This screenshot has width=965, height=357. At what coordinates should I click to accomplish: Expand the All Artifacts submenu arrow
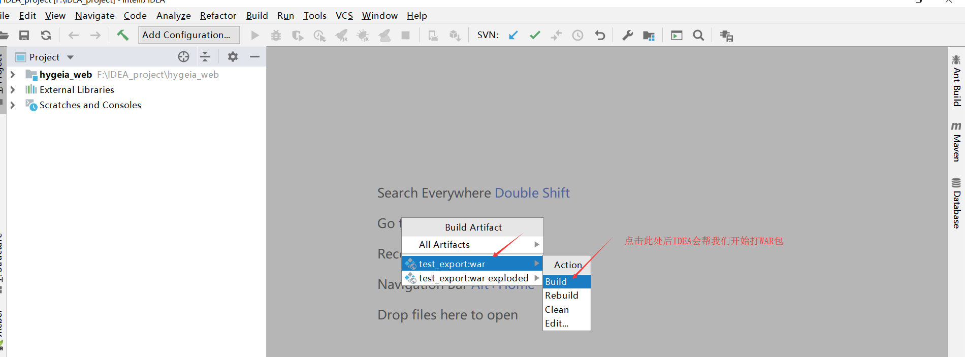coord(536,245)
